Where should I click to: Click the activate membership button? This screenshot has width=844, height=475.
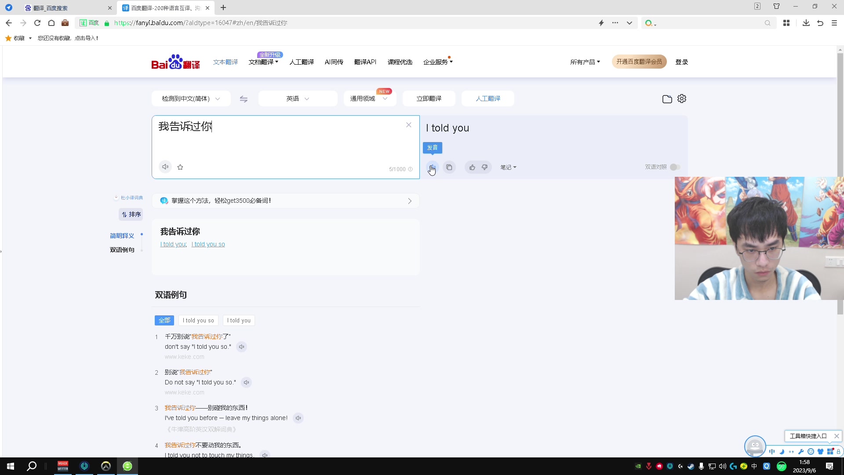coord(639,62)
